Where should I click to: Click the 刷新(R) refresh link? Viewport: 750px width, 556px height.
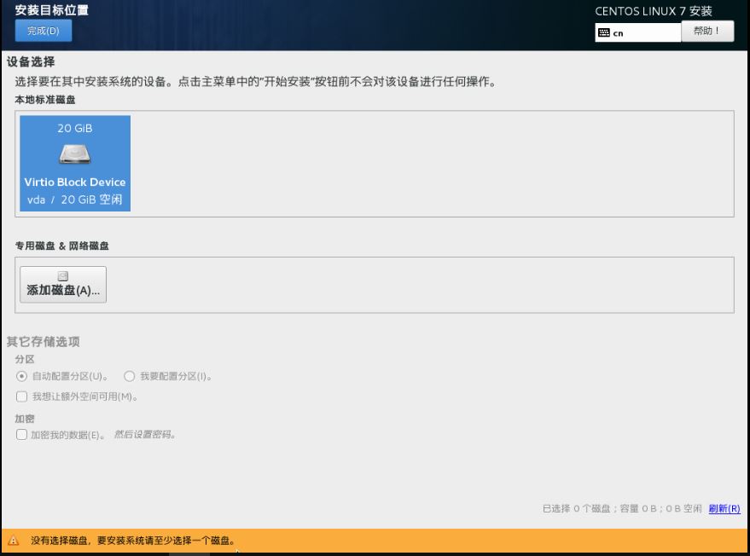[x=724, y=508]
